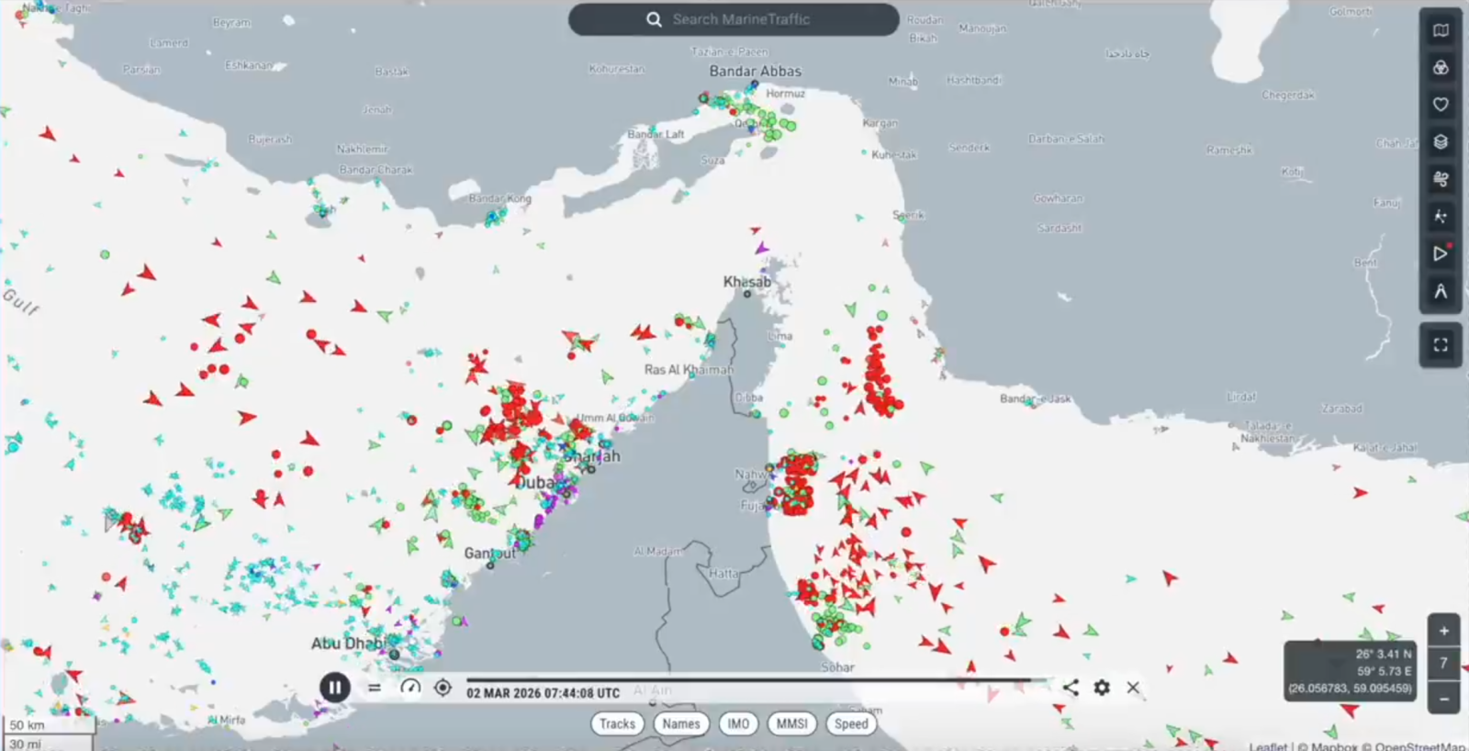Click the Hormuz island label
The image size is (1469, 751).
(785, 94)
